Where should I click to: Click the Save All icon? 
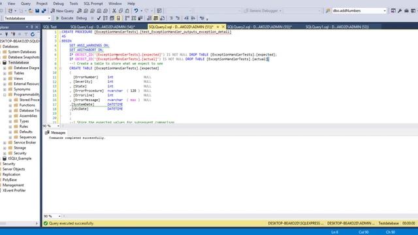(44, 10)
